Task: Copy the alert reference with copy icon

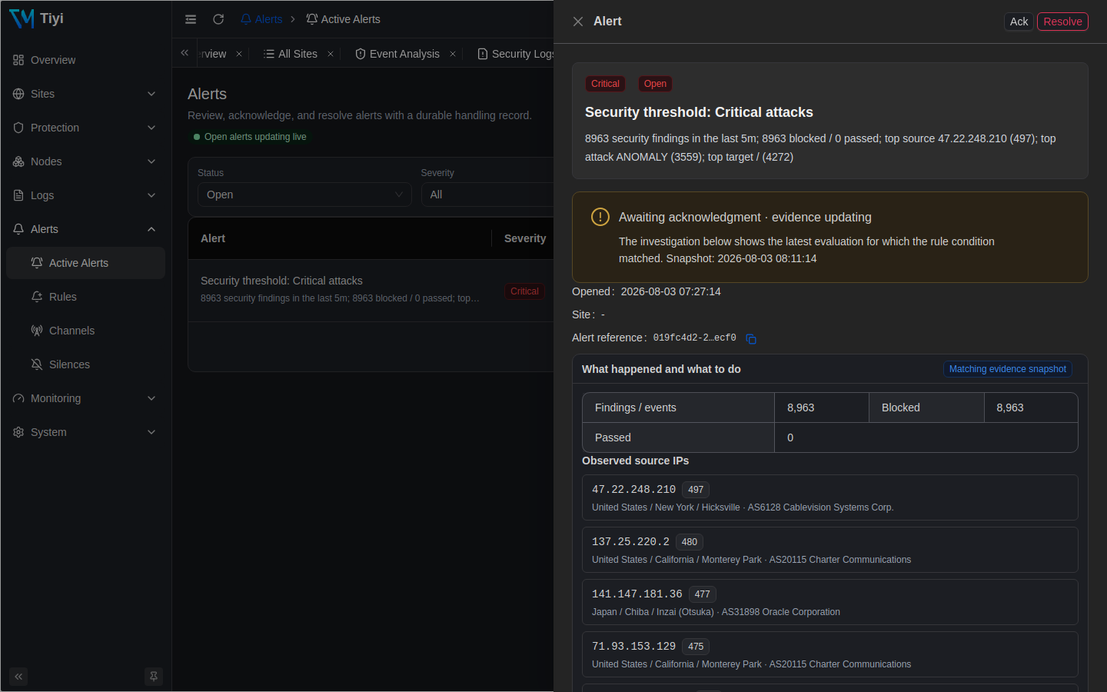Action: pos(751,339)
